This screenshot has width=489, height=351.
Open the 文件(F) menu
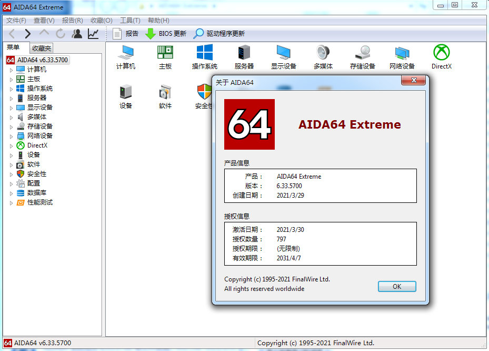click(16, 21)
